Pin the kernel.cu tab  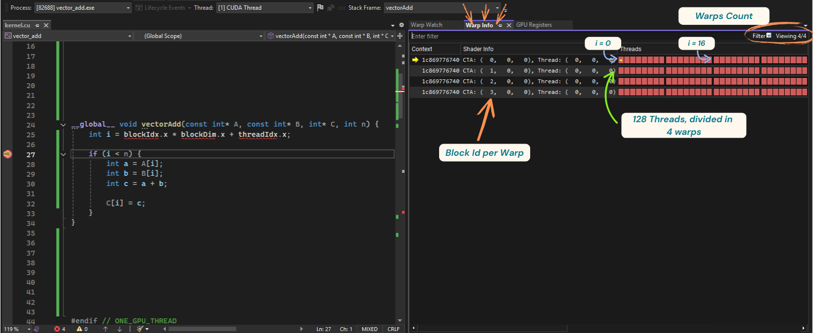click(x=37, y=25)
